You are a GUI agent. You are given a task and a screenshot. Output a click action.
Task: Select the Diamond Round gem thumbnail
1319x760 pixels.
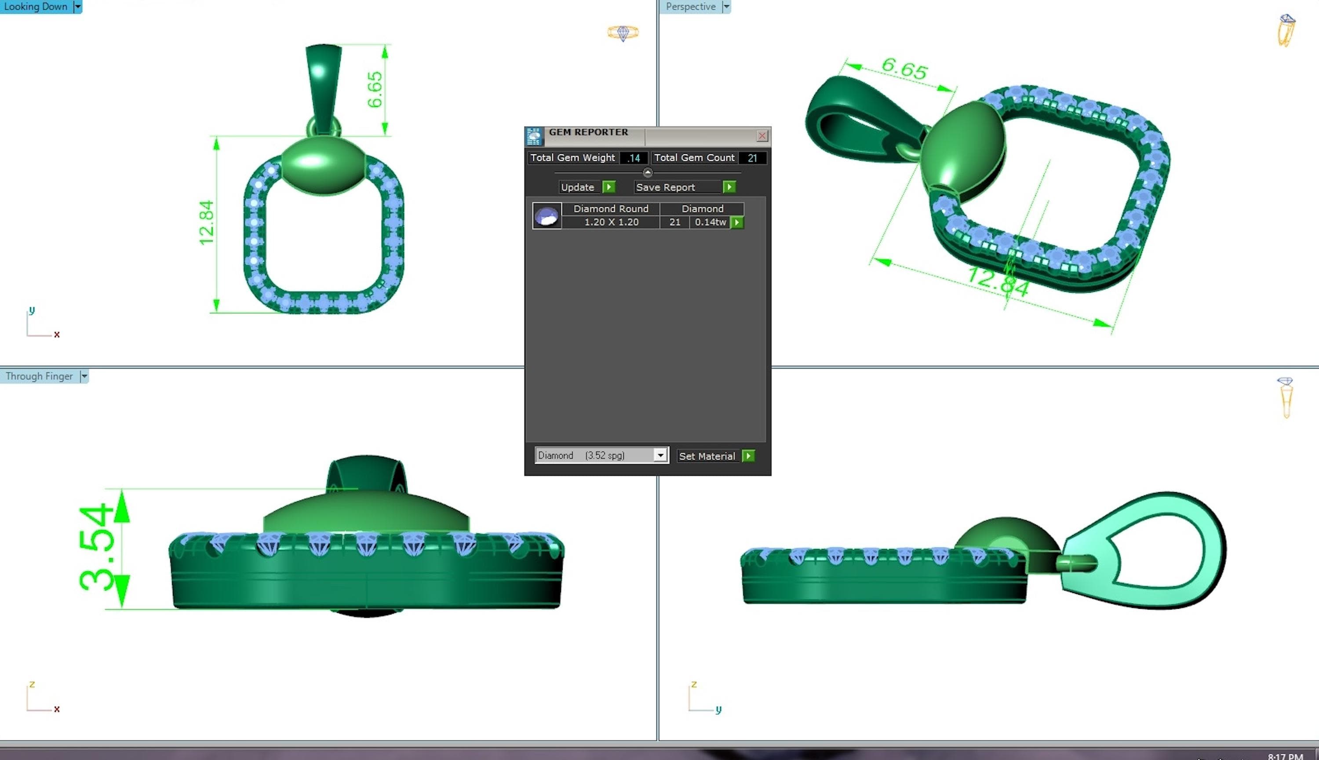tap(547, 215)
